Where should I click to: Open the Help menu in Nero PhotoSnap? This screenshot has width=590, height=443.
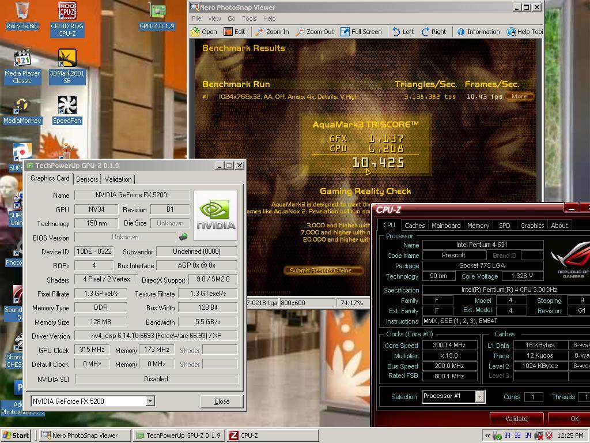pyautogui.click(x=270, y=18)
